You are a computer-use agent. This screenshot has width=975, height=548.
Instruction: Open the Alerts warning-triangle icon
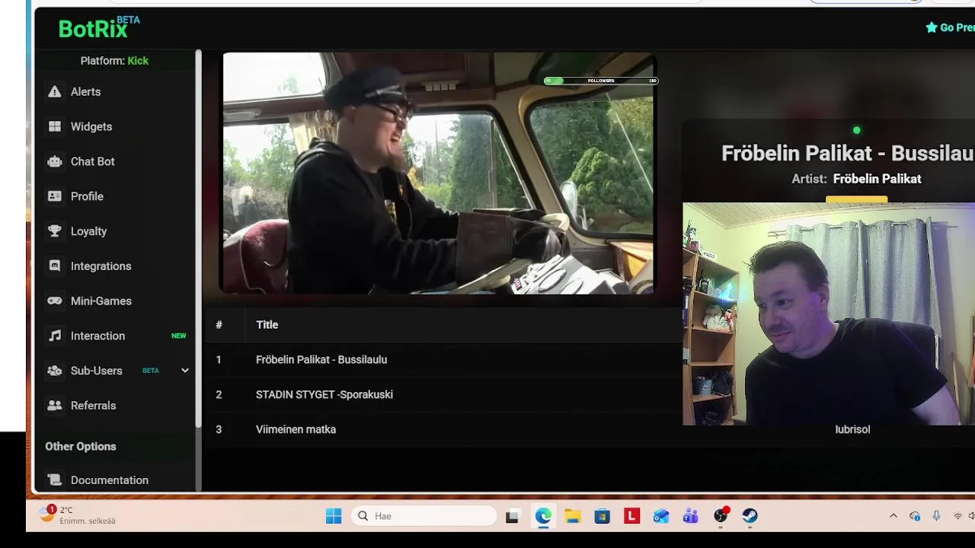coord(54,91)
